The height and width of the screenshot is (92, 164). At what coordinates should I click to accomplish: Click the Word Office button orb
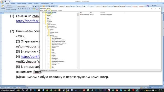2,2
